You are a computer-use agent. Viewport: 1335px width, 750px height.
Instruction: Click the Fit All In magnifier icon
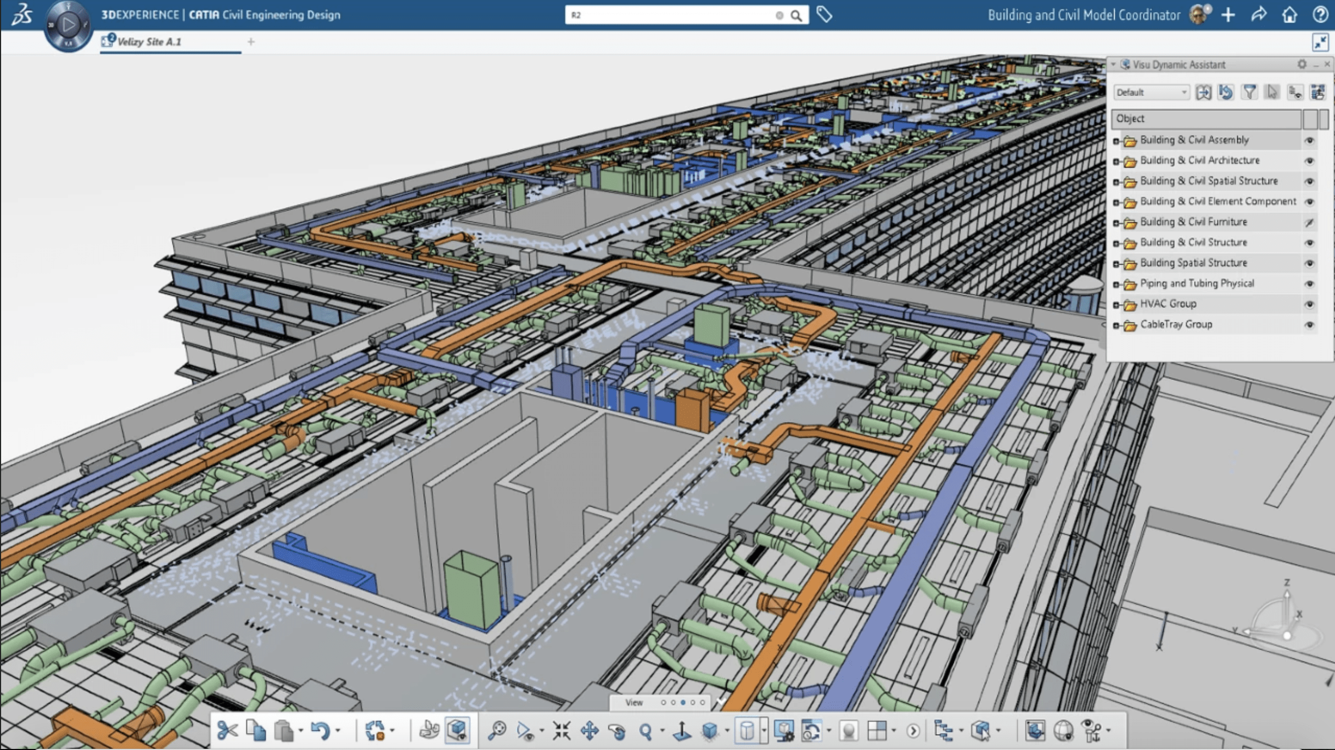click(x=497, y=731)
